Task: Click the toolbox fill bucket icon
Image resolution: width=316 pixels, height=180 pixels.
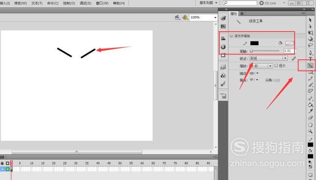Action: click(310, 151)
